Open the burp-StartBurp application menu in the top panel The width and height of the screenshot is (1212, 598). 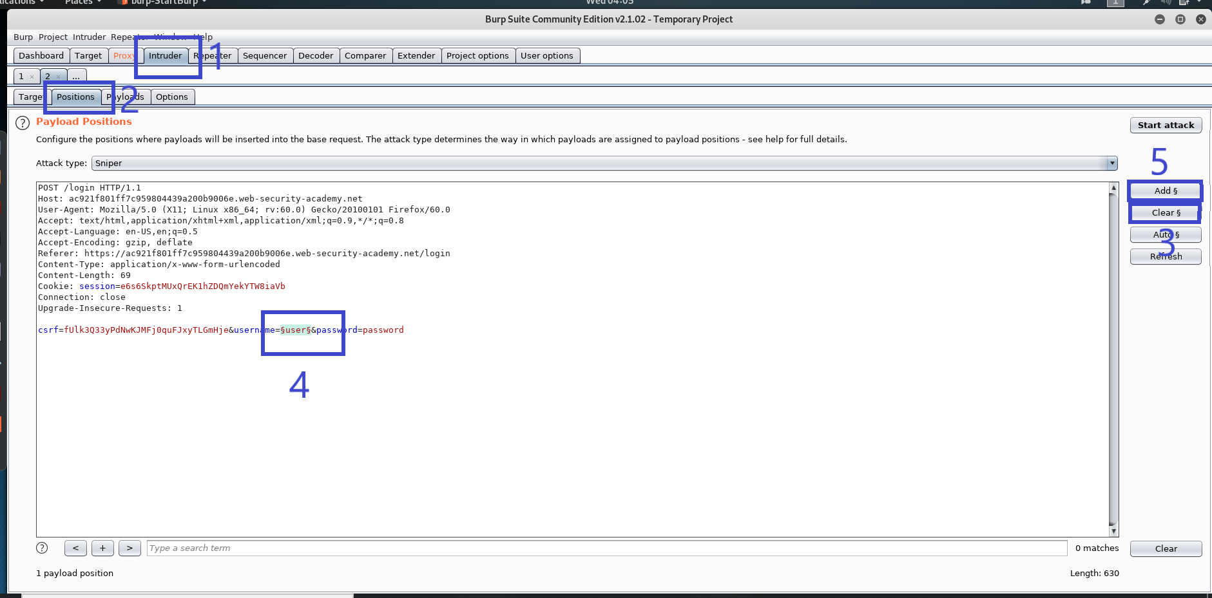point(163,3)
